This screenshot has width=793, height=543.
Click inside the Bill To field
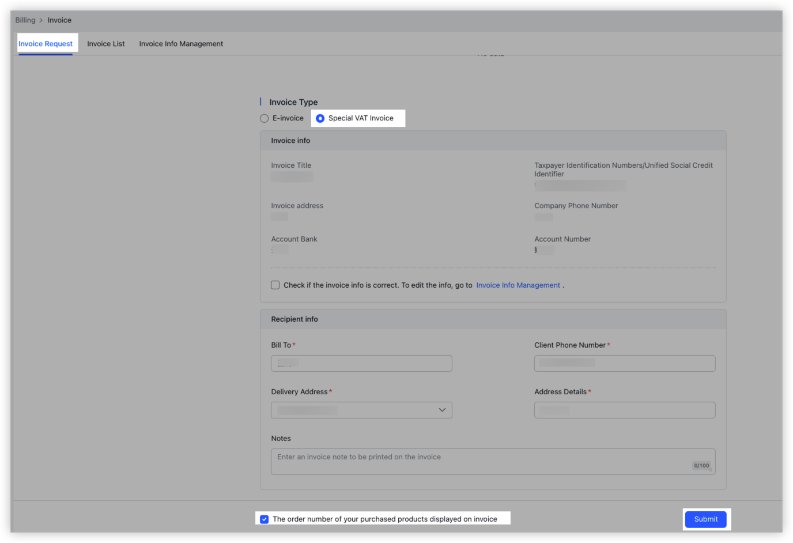coord(361,363)
